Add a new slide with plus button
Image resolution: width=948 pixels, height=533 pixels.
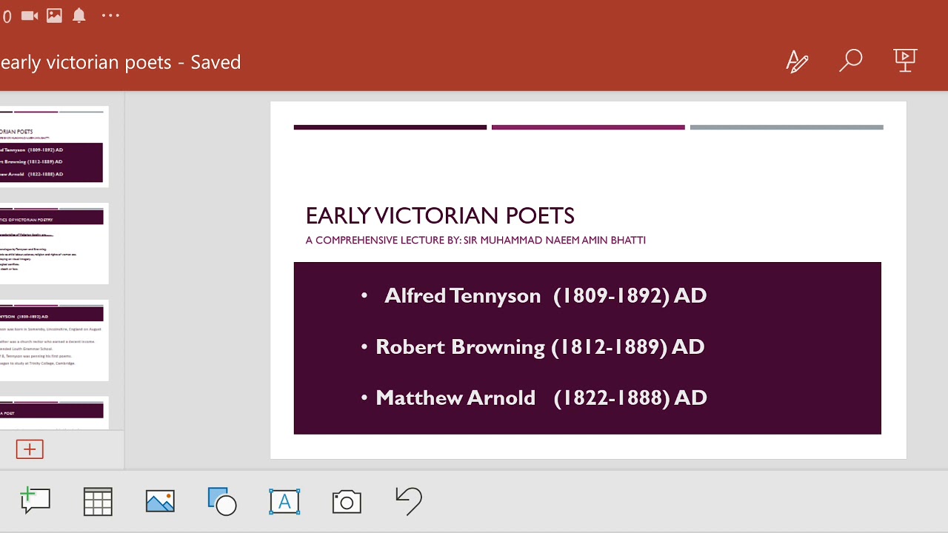[30, 449]
